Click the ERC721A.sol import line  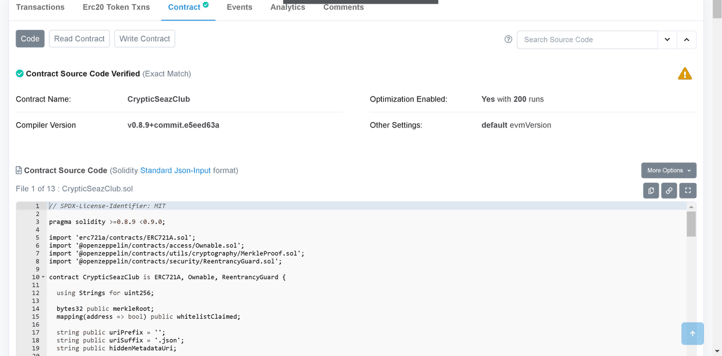pyautogui.click(x=122, y=238)
